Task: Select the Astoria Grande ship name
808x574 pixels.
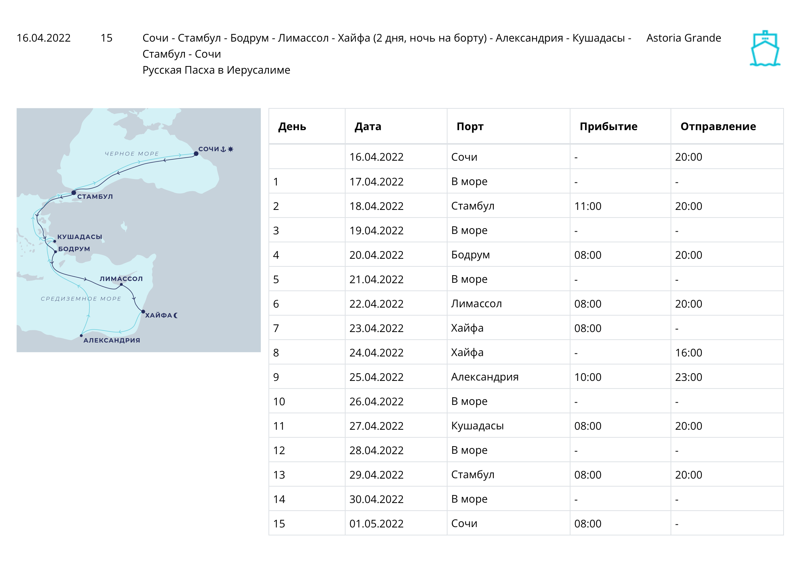Action: click(x=684, y=38)
